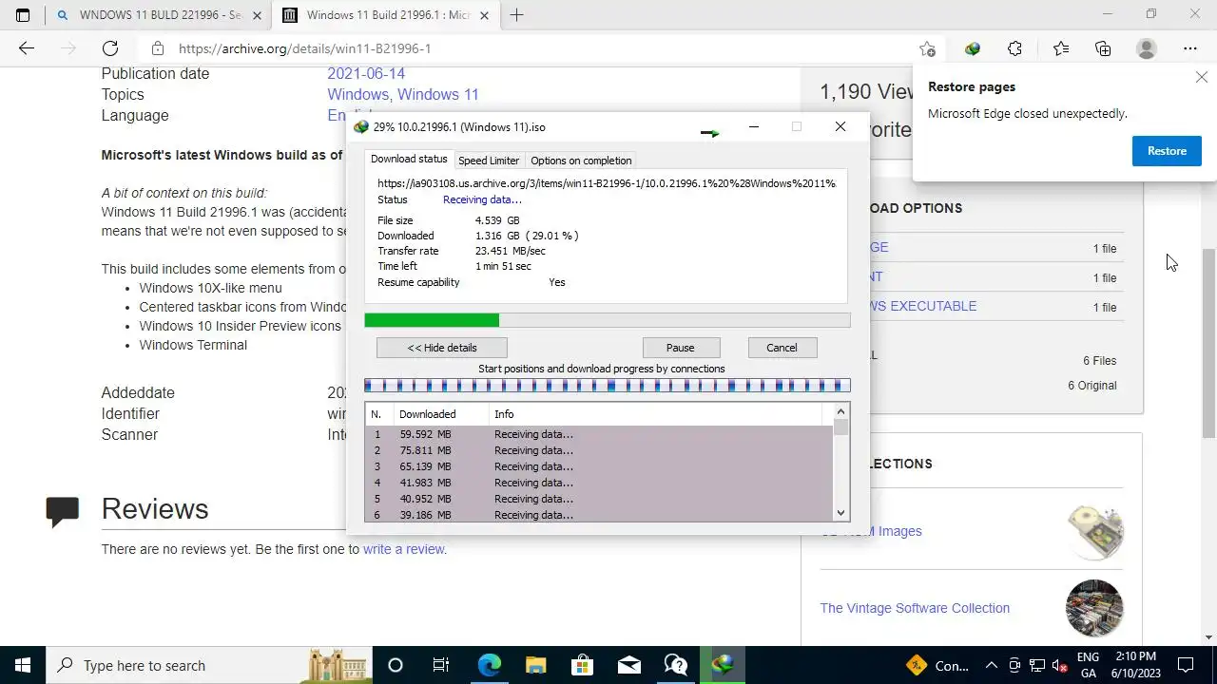Open Microsoft Store from the taskbar

pos(582,665)
